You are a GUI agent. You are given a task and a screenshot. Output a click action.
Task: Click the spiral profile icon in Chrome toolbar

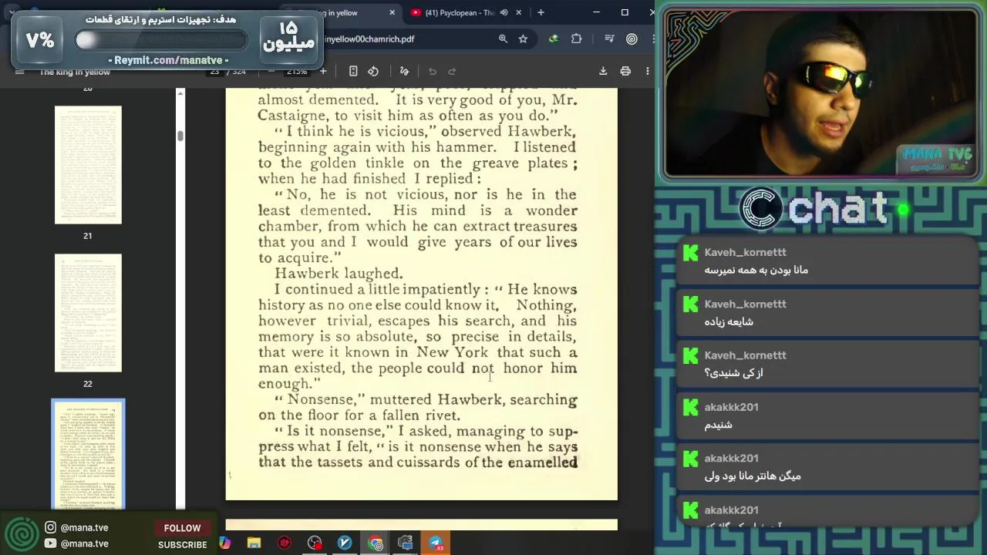[x=632, y=39]
